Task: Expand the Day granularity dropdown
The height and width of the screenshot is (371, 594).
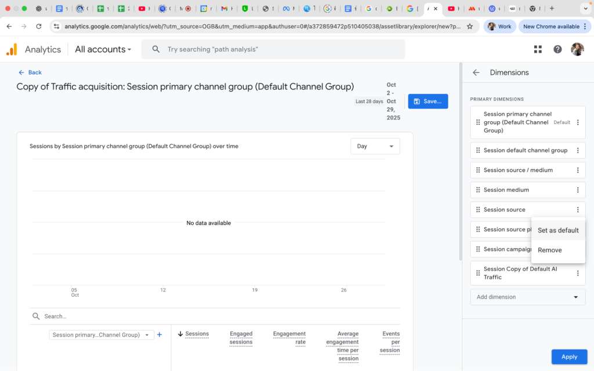Action: pyautogui.click(x=375, y=147)
